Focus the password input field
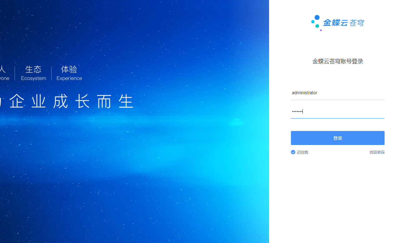403x243 pixels. point(337,112)
